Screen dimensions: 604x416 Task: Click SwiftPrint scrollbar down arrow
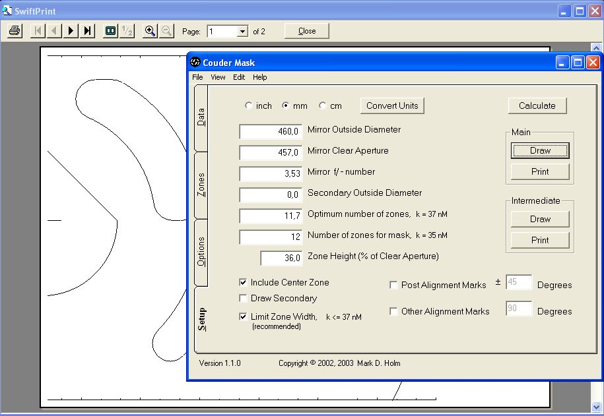[596, 406]
